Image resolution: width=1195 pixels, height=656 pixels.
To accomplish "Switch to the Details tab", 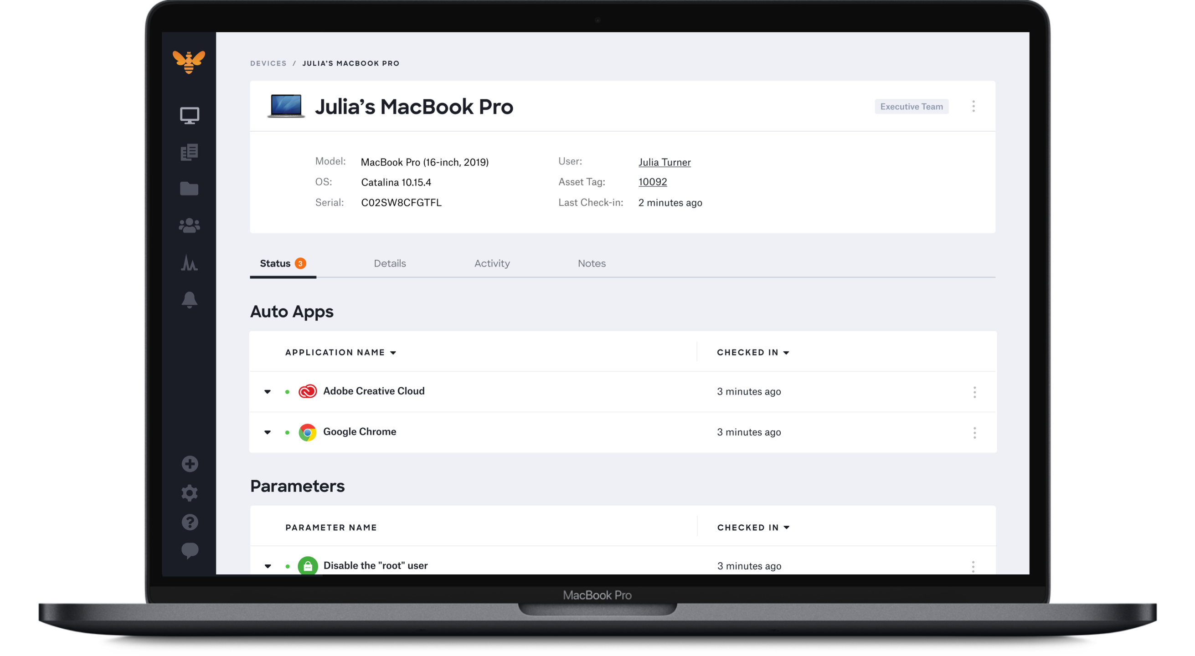I will pyautogui.click(x=390, y=263).
